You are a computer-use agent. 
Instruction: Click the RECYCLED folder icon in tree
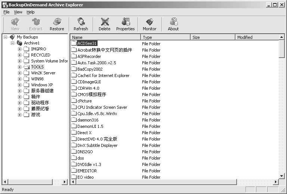click(27, 55)
